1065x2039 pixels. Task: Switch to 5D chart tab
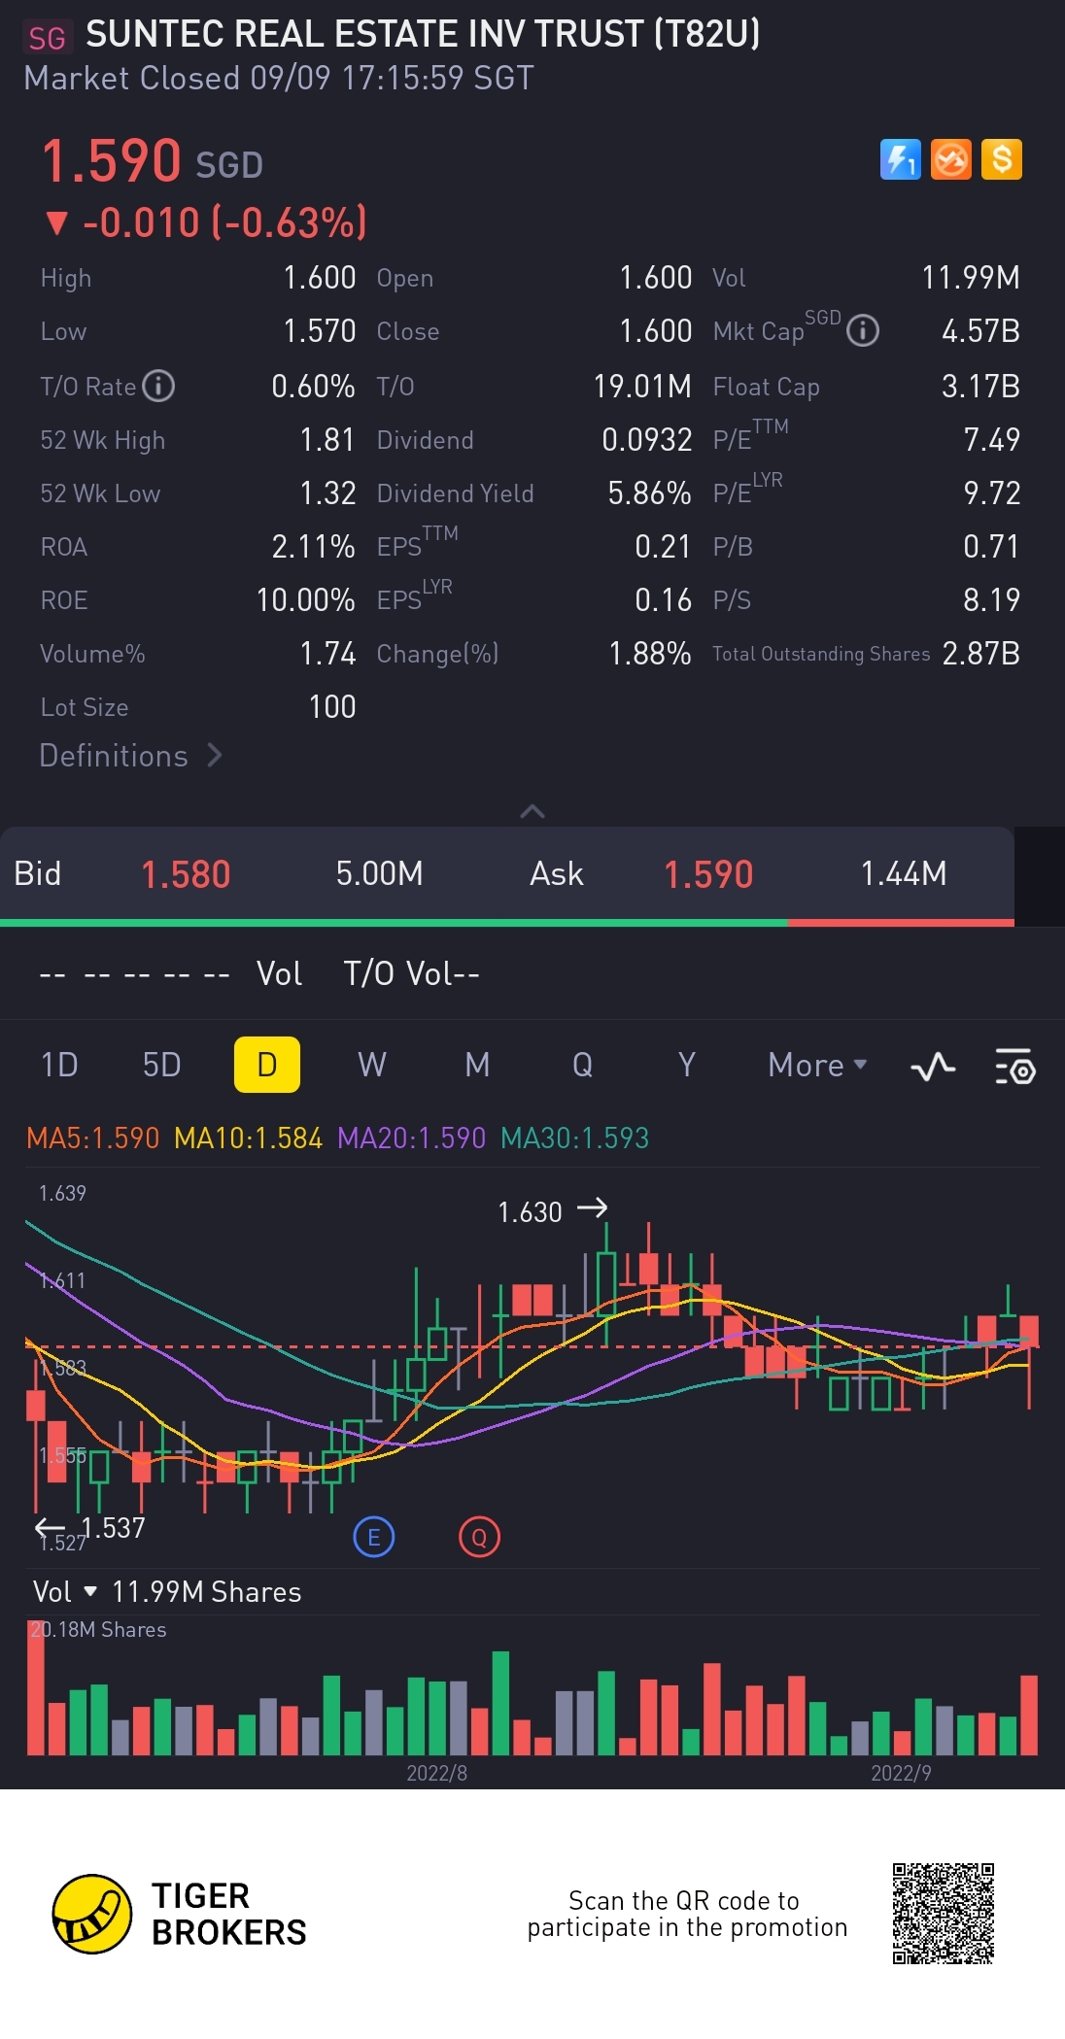(x=162, y=1065)
